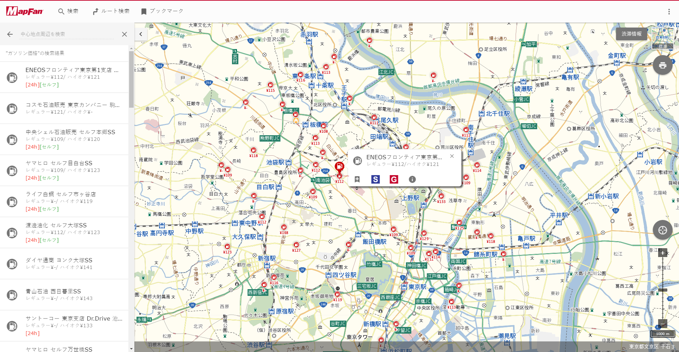Click gas station icon beside ENEOS list entry
Viewport: 679px width, 352px height.
[x=12, y=77]
